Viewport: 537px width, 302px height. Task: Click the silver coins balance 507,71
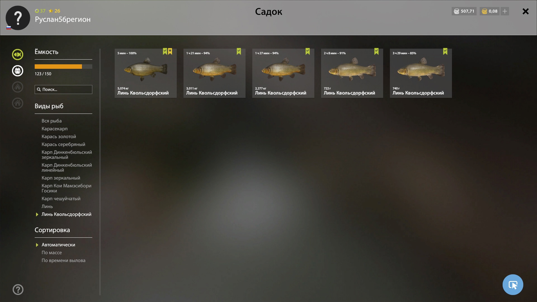[464, 11]
